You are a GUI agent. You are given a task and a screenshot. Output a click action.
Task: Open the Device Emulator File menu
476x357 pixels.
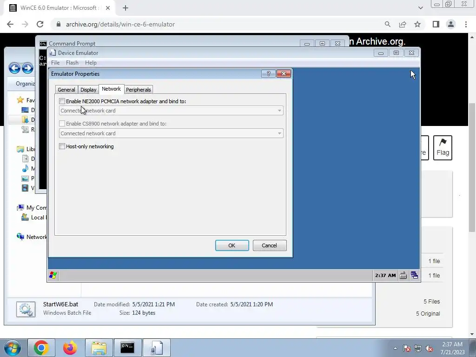(x=55, y=63)
